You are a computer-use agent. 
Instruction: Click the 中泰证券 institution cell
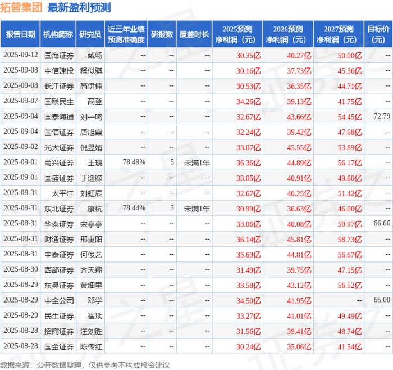pyautogui.click(x=59, y=255)
